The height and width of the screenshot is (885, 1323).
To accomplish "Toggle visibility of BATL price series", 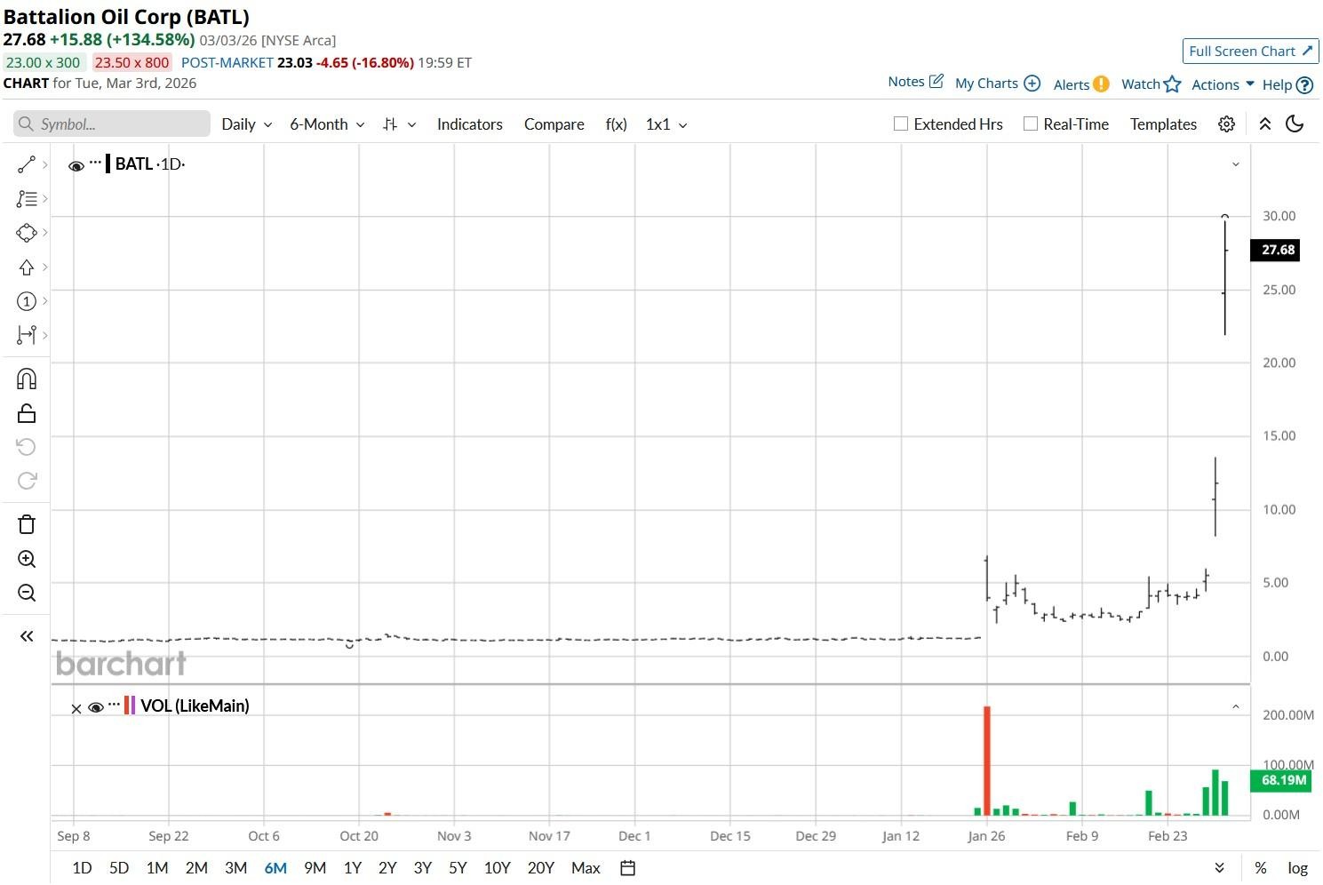I will click(76, 165).
